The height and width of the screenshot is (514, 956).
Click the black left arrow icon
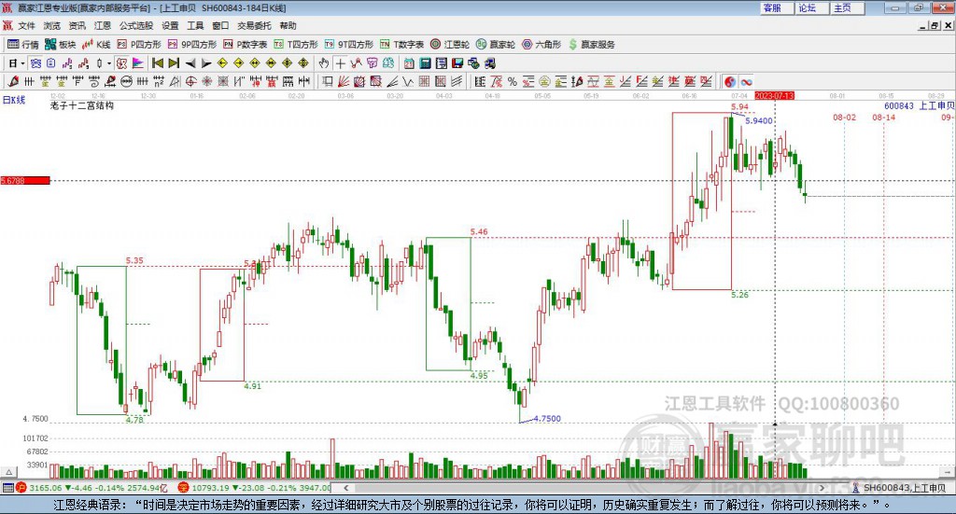(x=190, y=63)
